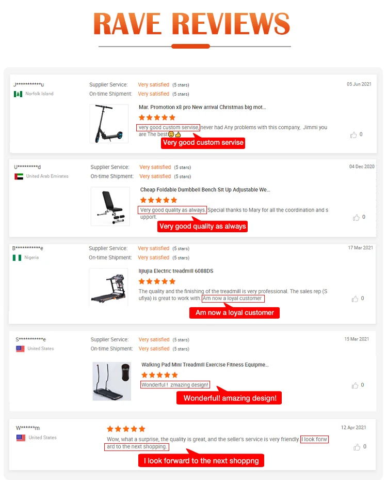Screen dimensions: 387x480
Task: Open the electric scooter product thumbnail
Action: click(x=109, y=124)
